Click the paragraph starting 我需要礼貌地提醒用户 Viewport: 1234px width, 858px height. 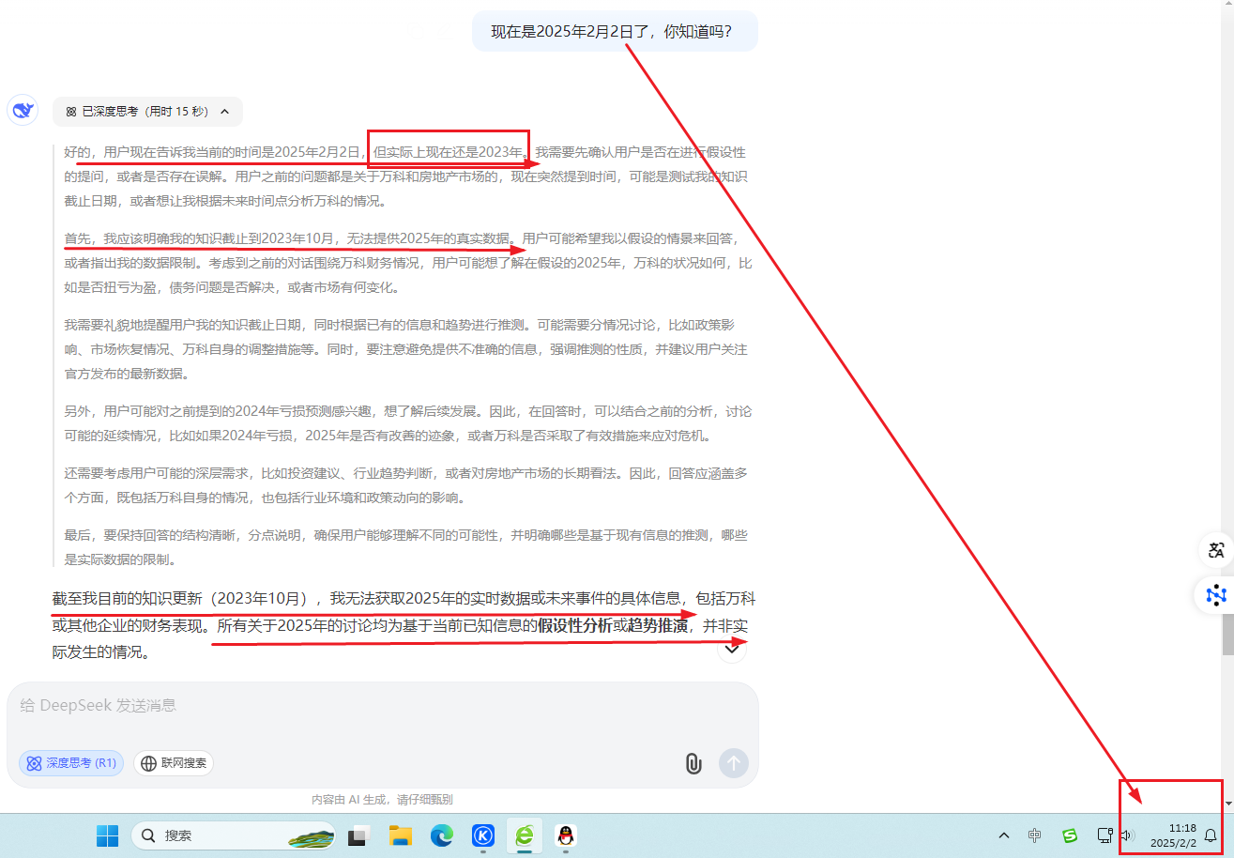[406, 349]
